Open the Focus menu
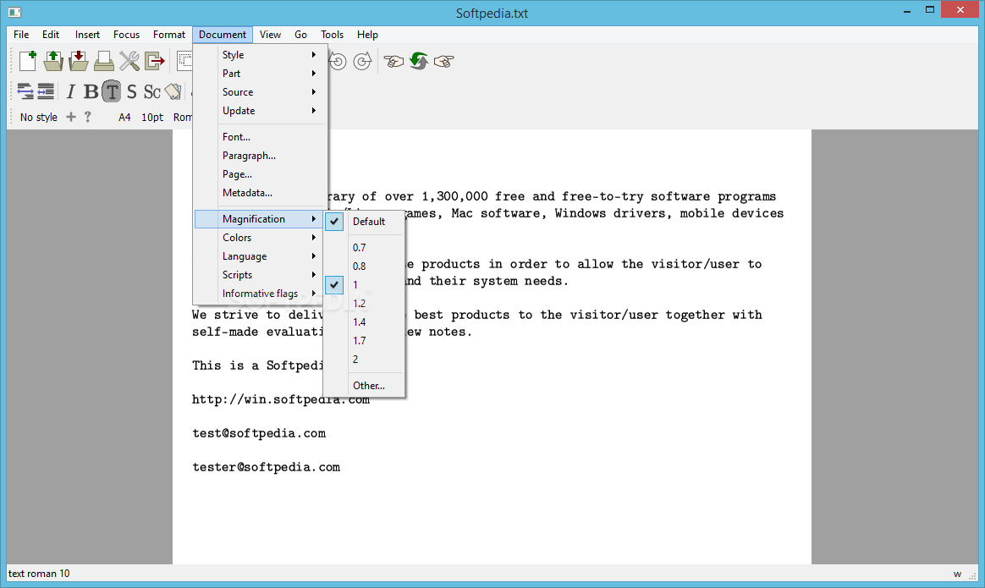 coord(126,35)
